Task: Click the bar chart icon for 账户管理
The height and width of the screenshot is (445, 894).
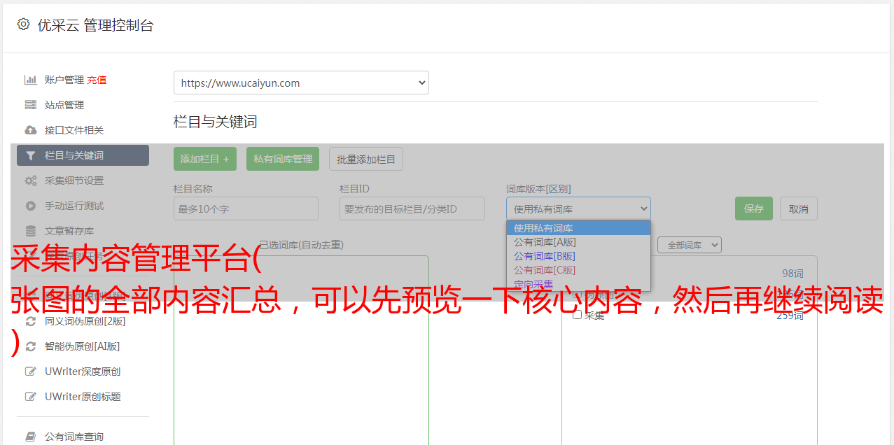Action: pyautogui.click(x=31, y=80)
